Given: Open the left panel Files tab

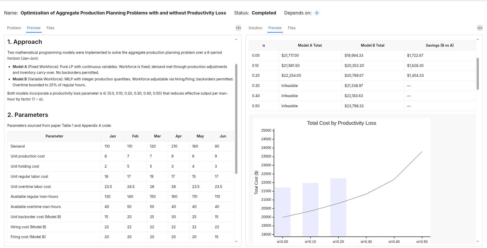Looking at the screenshot, I should tap(50, 28).
